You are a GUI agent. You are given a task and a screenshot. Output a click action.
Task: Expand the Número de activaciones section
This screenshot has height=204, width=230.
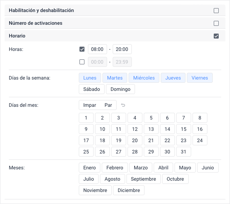(35, 23)
